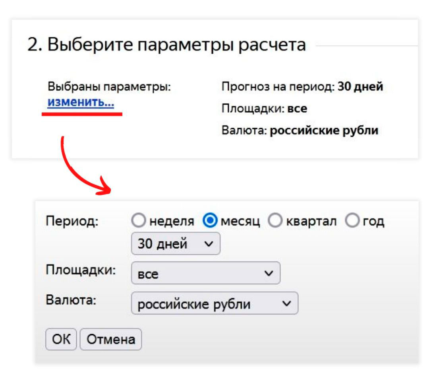Image resolution: width=429 pixels, height=385 pixels.
Task: Select the месяц period radio button
Action: point(210,220)
